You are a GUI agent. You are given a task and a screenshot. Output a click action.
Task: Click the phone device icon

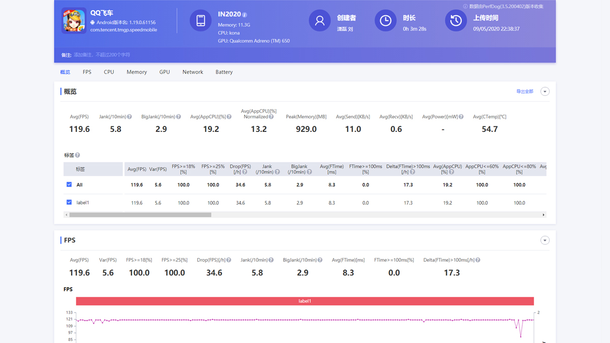[x=200, y=21]
